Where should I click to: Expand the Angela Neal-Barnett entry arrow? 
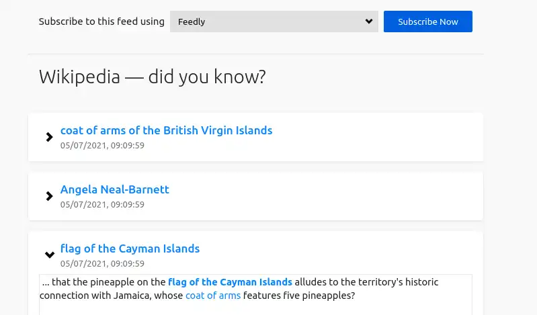(49, 196)
